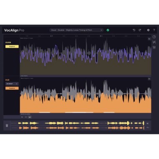Delete captured audio with the trash icon

[x=7, y=126]
